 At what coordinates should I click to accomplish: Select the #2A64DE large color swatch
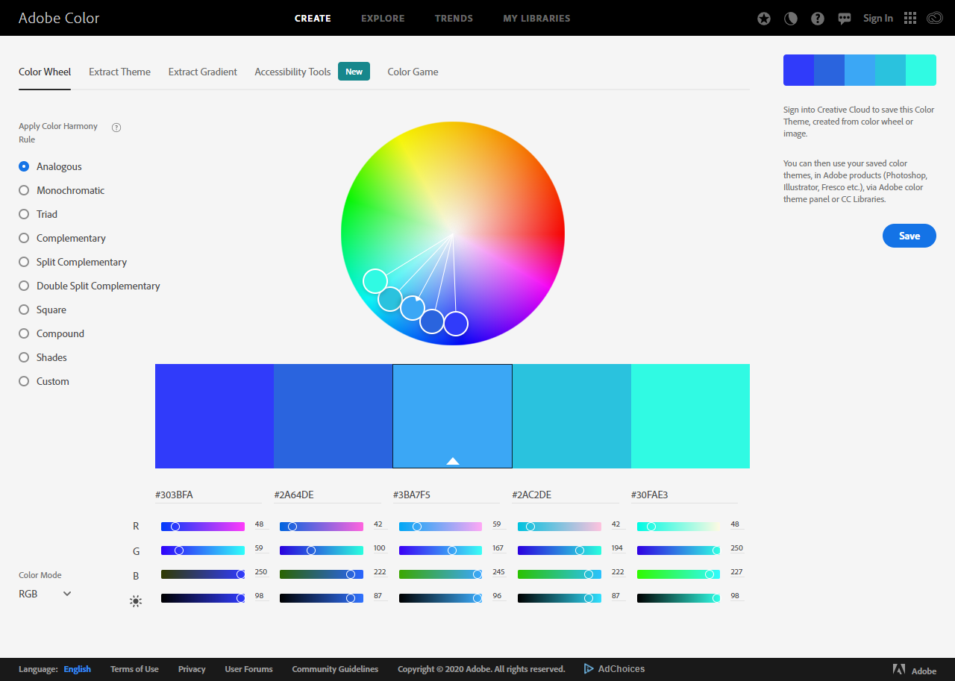[333, 416]
